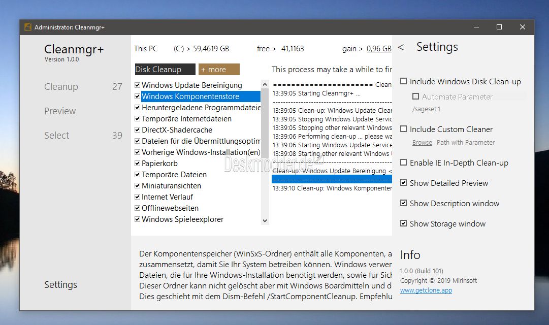
Task: Uncheck Dateien für die Übermittlungsoptimierung checkbox
Action: click(138, 141)
